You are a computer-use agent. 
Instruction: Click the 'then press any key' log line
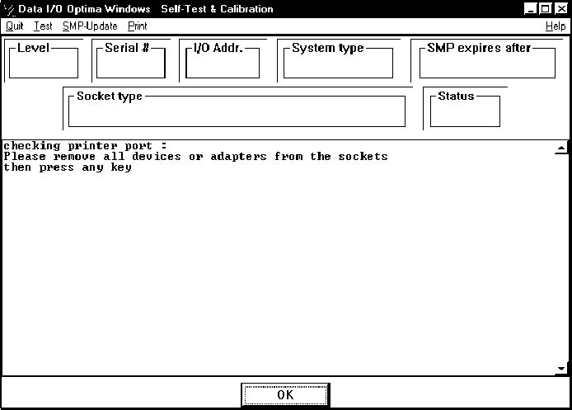(68, 167)
